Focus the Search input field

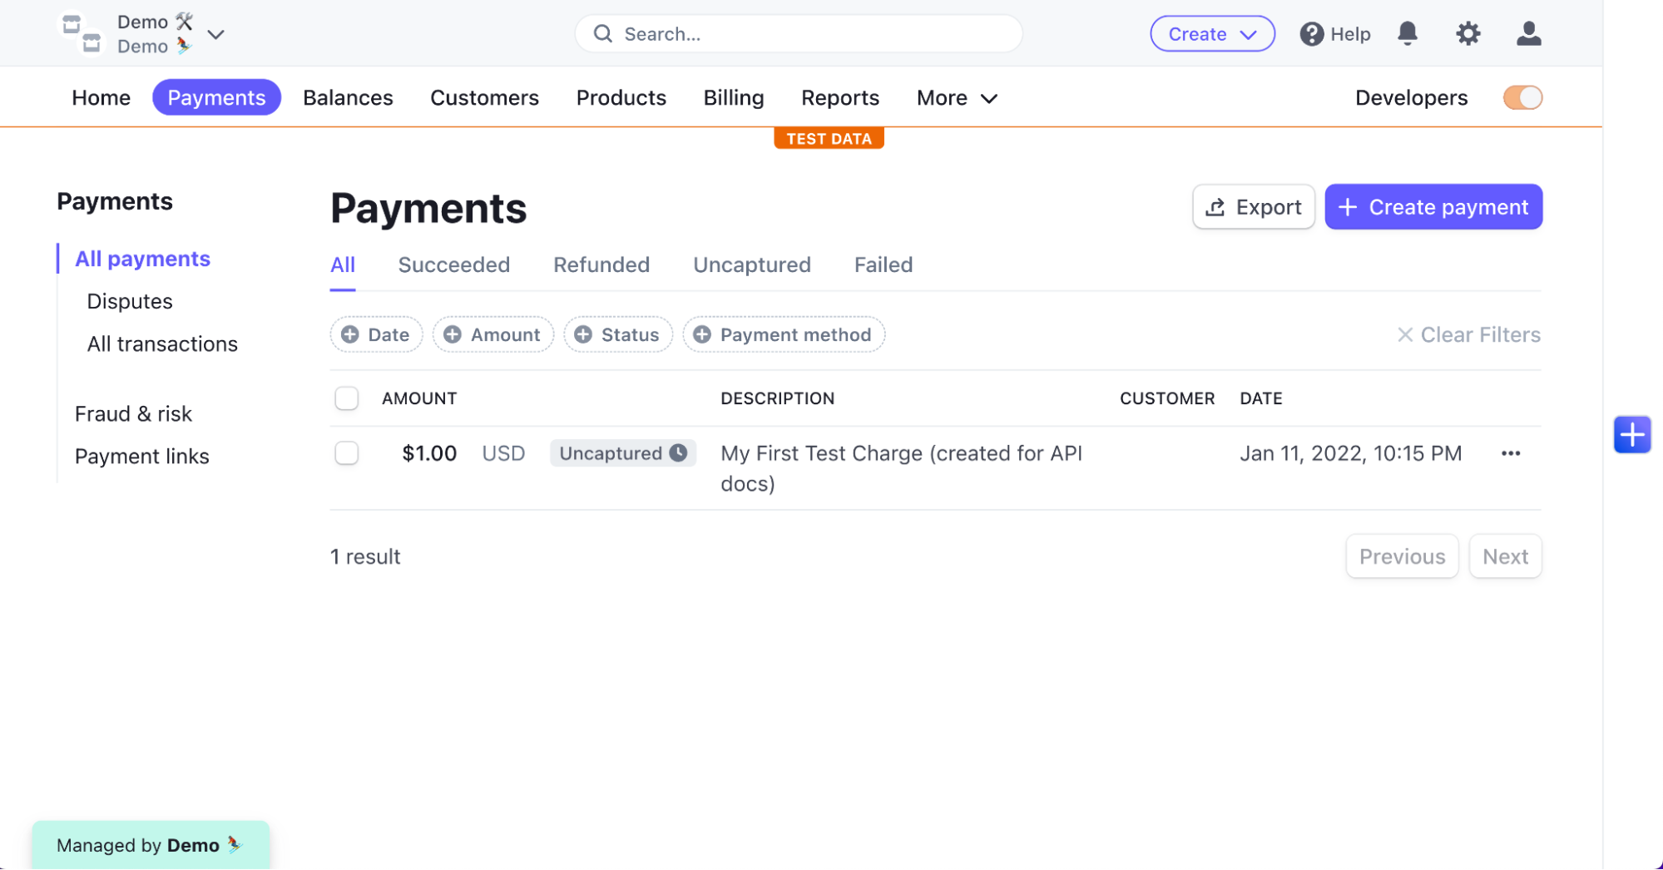(x=799, y=34)
